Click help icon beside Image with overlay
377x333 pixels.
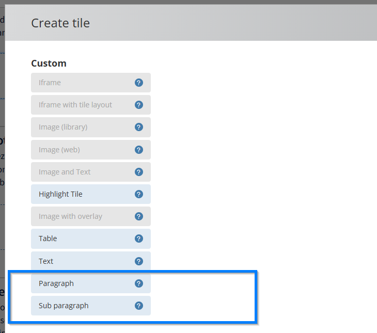[138, 216]
